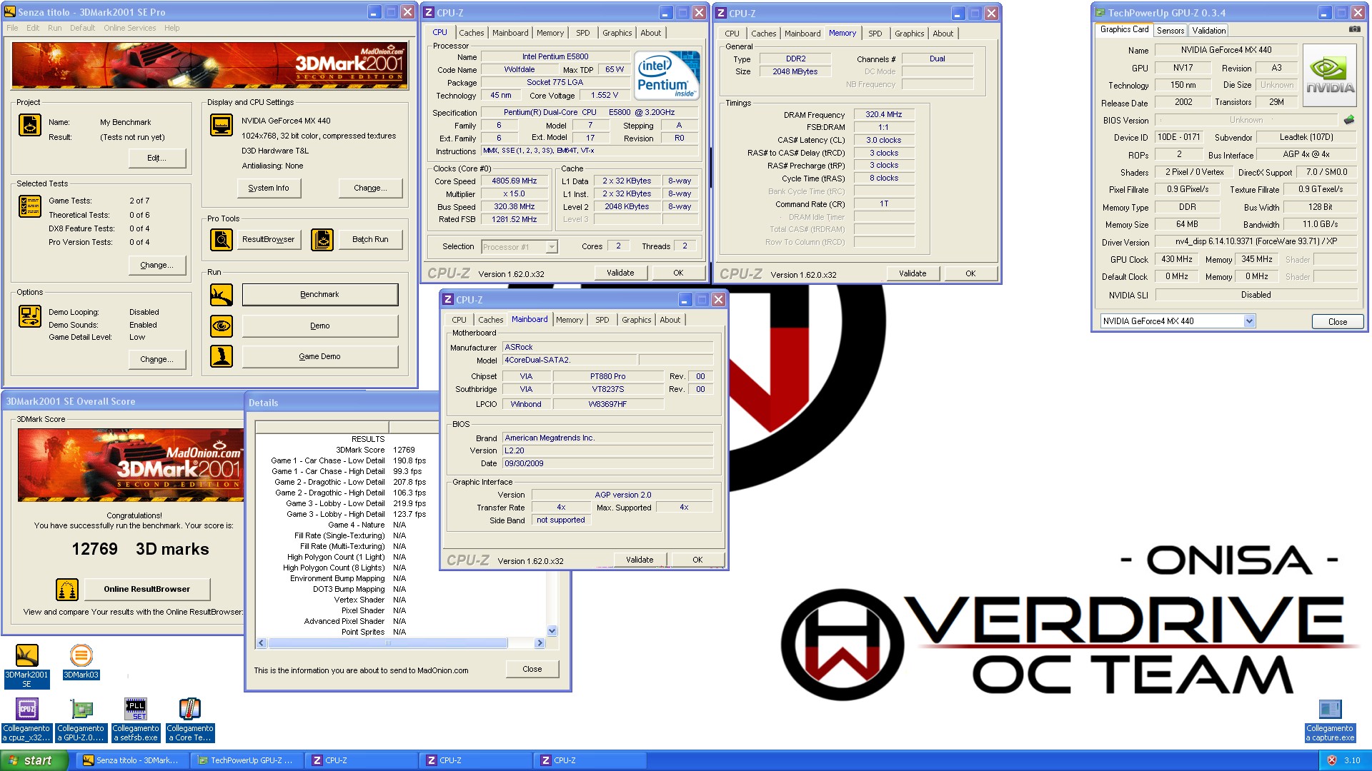The width and height of the screenshot is (1372, 771).
Task: Open the Windows start button
Action: click(34, 760)
